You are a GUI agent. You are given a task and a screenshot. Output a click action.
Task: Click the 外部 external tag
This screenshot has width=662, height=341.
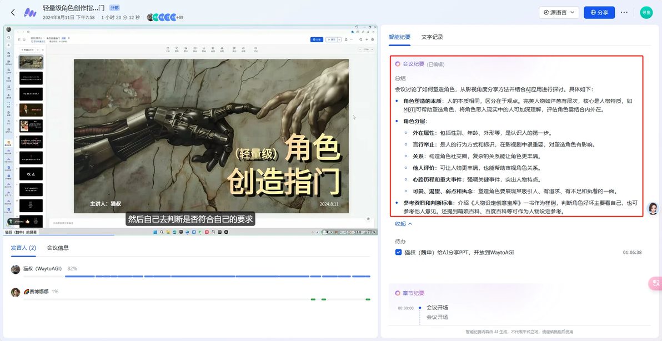click(x=114, y=8)
